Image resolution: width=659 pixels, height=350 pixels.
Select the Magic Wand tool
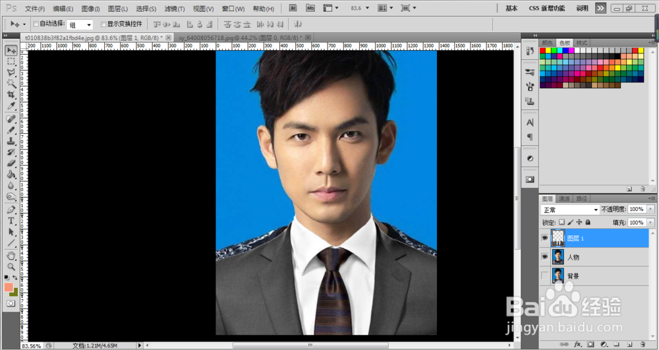point(11,84)
